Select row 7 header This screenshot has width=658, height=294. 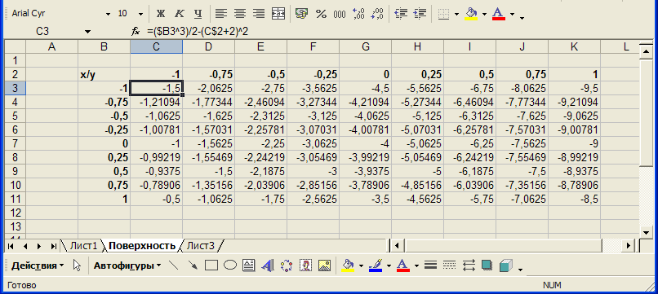(x=16, y=143)
